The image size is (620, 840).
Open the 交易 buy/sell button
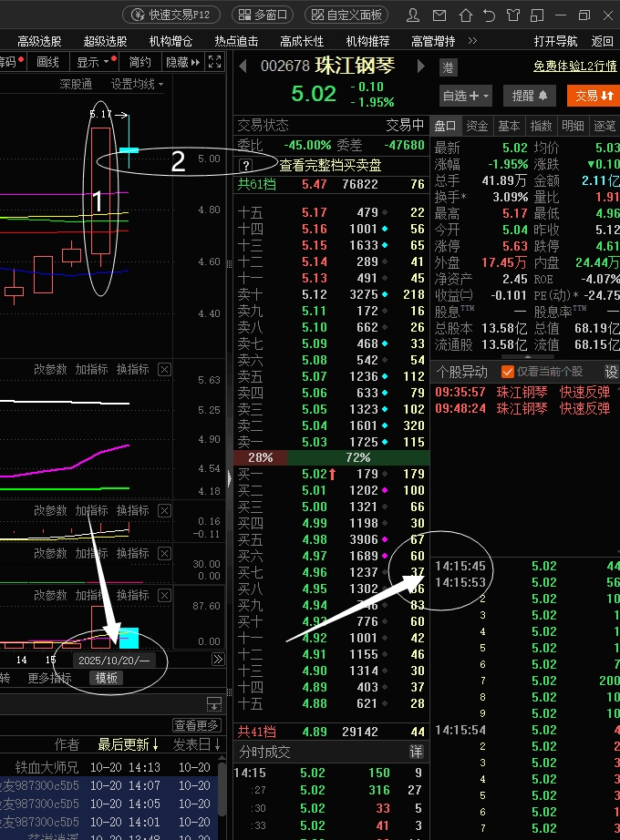point(594,96)
